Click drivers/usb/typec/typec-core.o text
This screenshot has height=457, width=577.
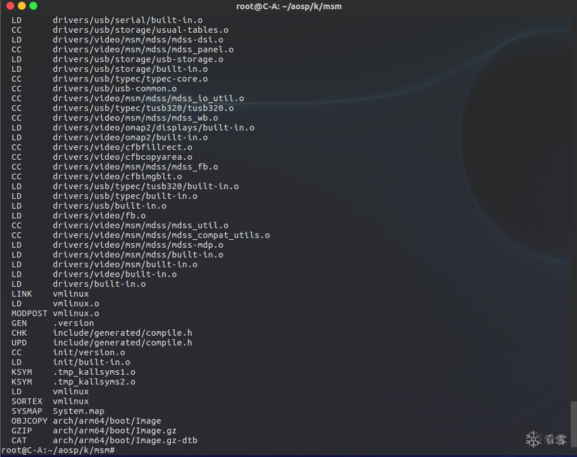coord(130,79)
